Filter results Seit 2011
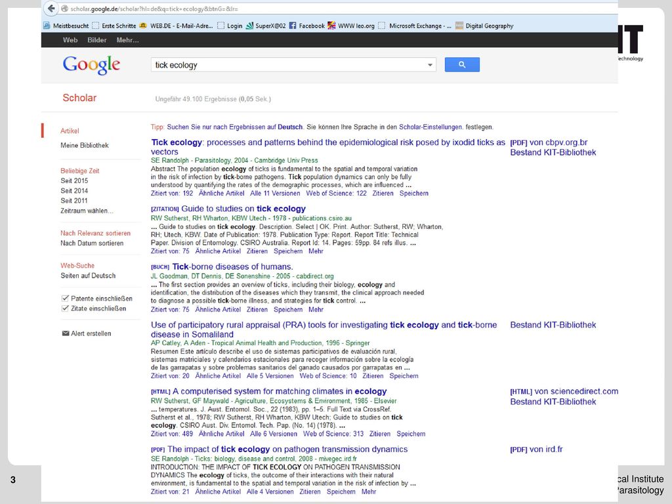The image size is (672, 504). 74,201
